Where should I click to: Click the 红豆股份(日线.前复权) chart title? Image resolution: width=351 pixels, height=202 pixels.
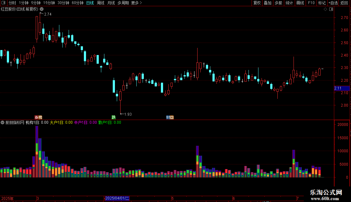pos(20,9)
